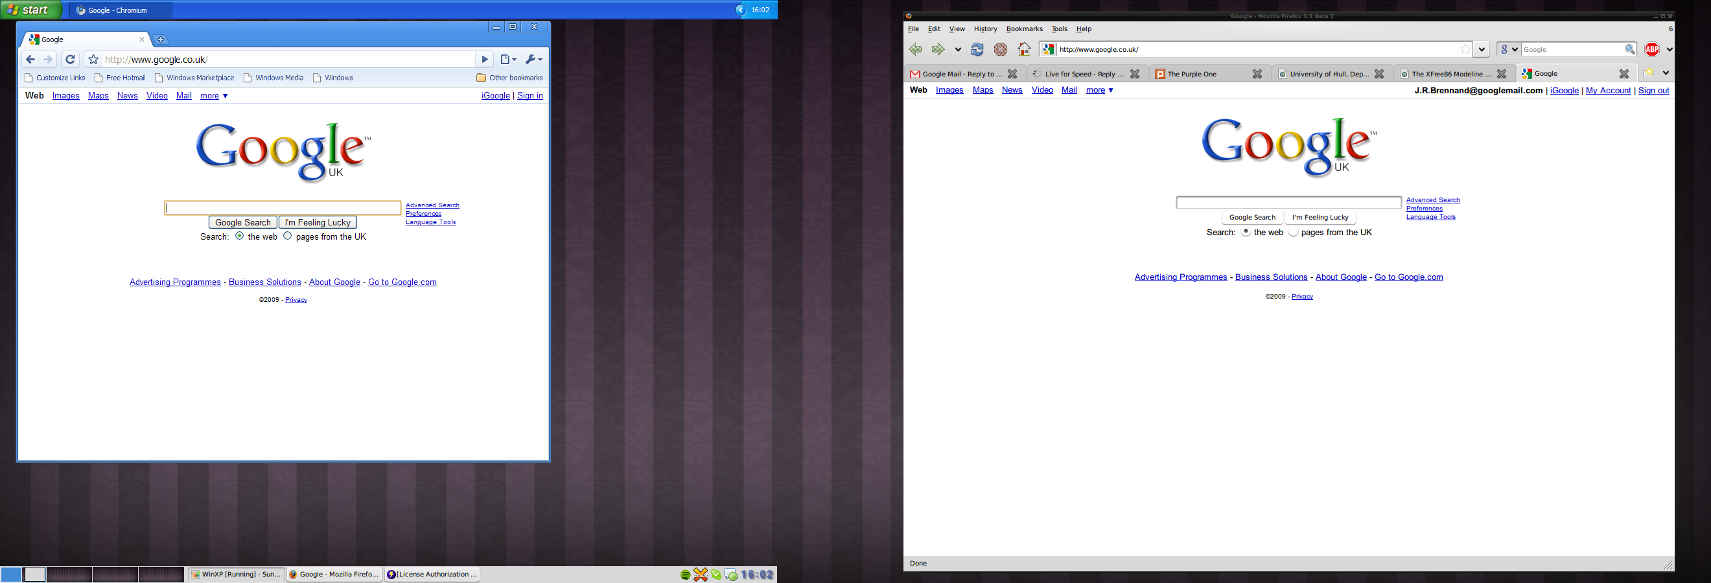Click the Chromium address bar URL
The image size is (1711, 583).
(156, 60)
